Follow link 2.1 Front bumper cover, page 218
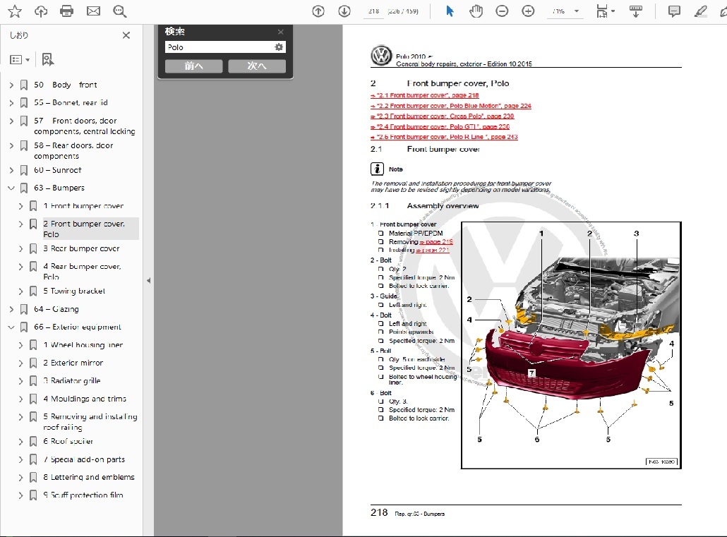The image size is (727, 537). coord(425,95)
